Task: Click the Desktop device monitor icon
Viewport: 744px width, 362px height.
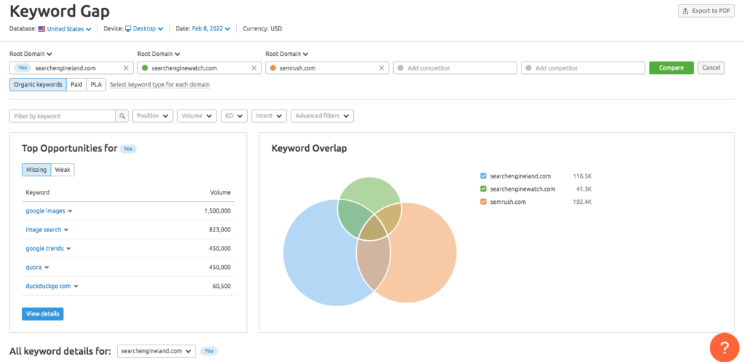Action: (x=128, y=29)
